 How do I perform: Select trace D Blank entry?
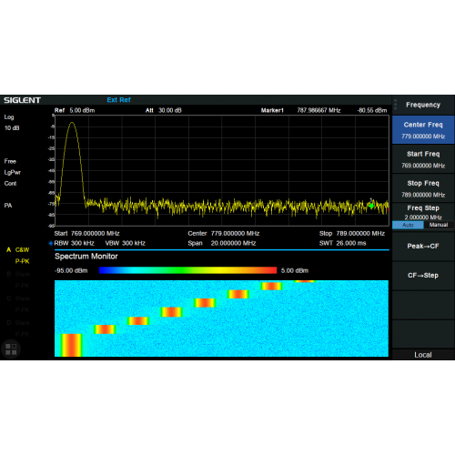pyautogui.click(x=18, y=323)
